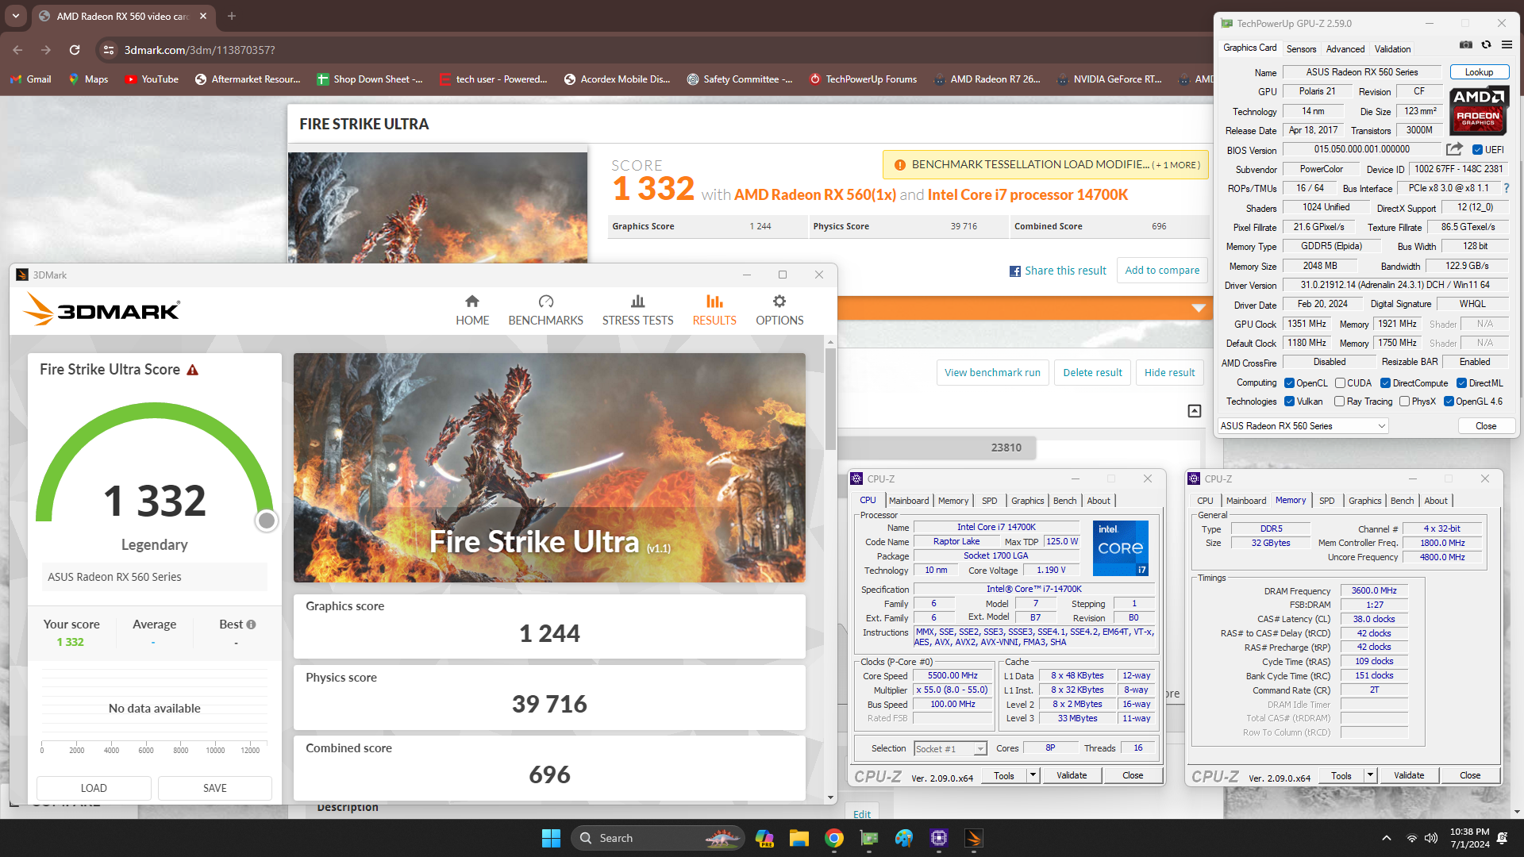The width and height of the screenshot is (1524, 857).
Task: Open RESULTS section in 3DMark
Action: pyautogui.click(x=714, y=310)
